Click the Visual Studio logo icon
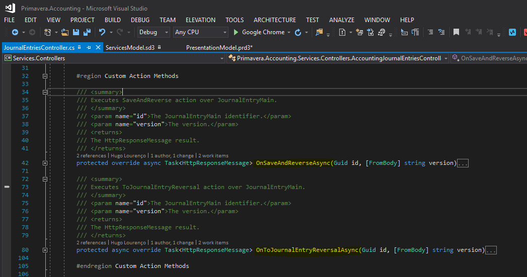The image size is (527, 277). [x=10, y=8]
